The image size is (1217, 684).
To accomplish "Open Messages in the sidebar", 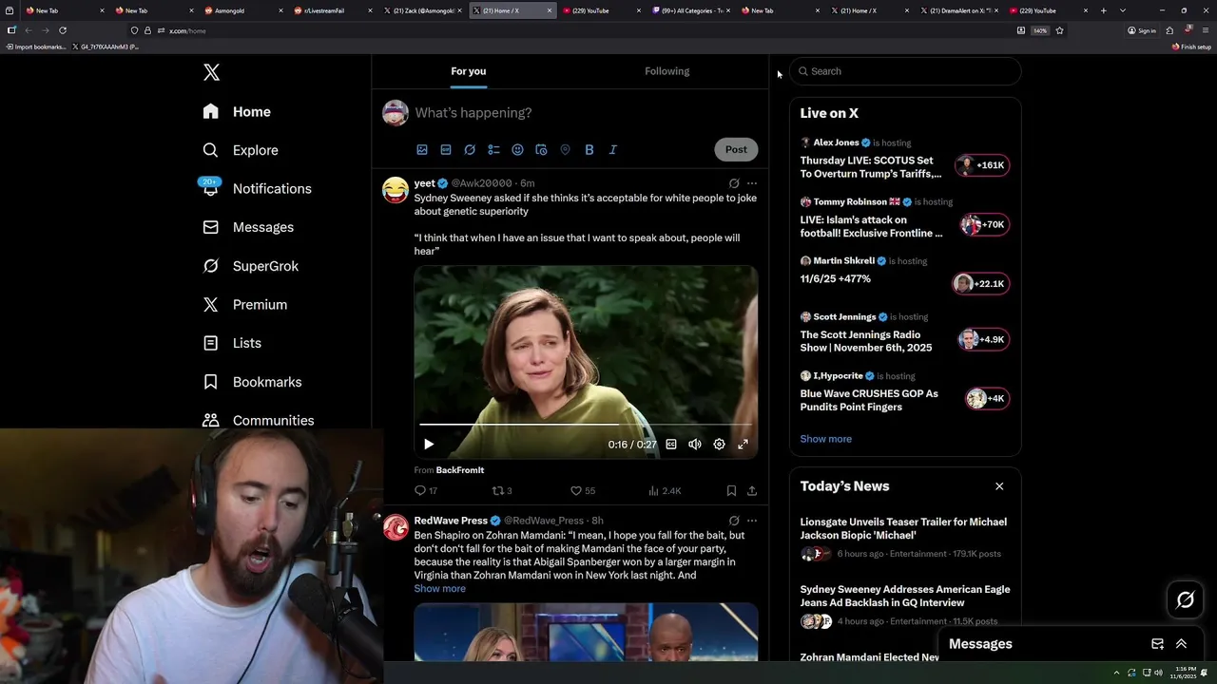I will tap(249, 227).
